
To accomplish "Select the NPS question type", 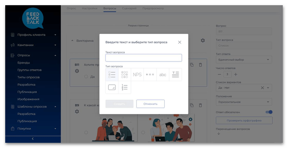I will (137, 74).
